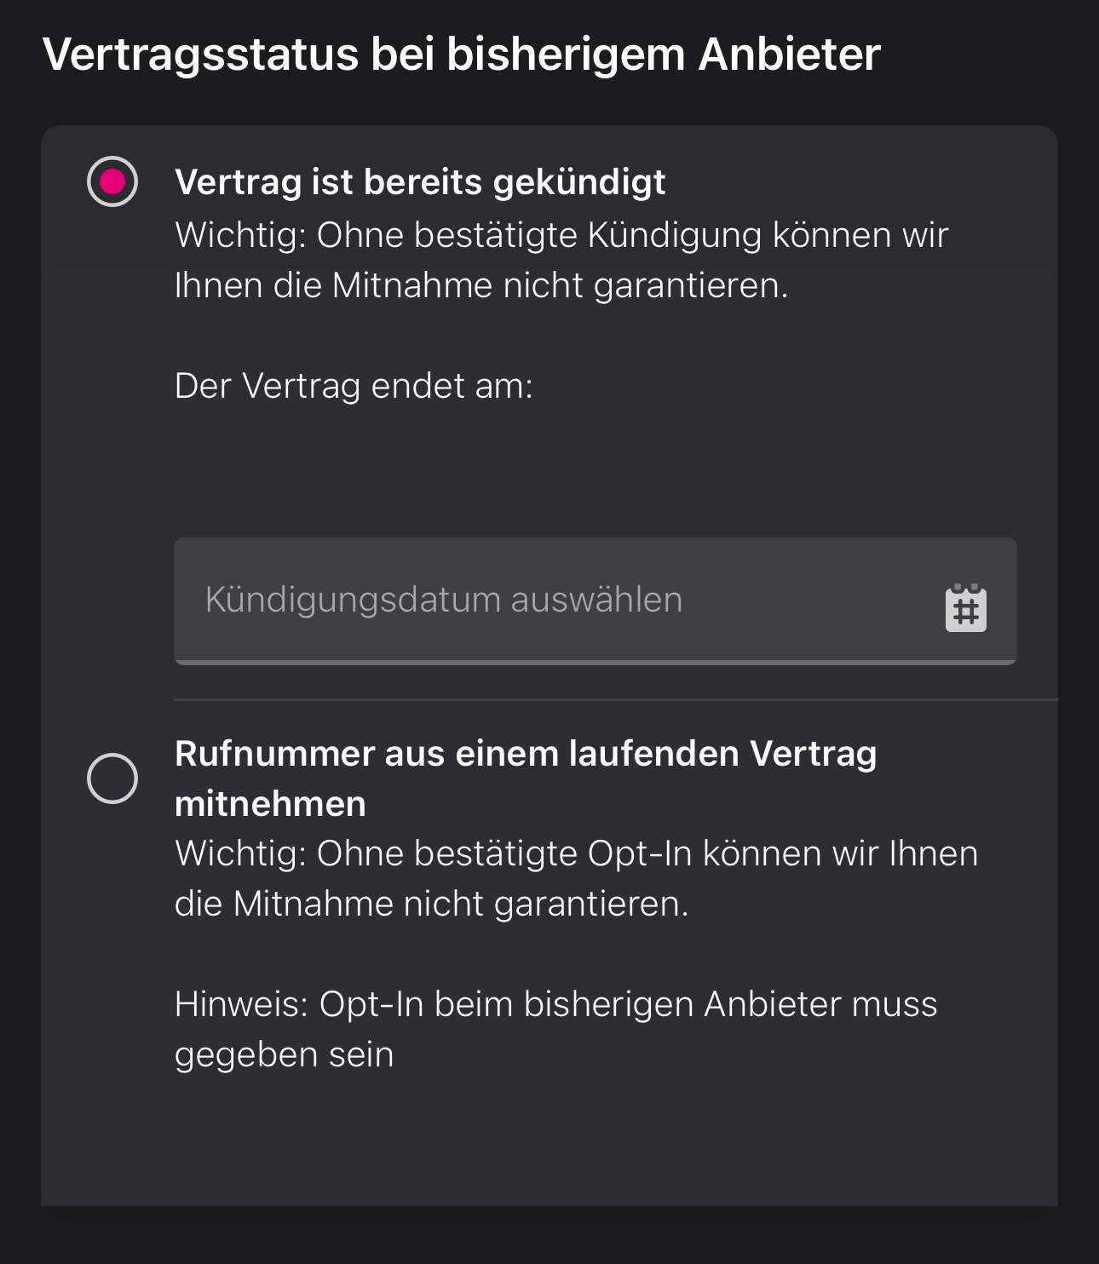The width and height of the screenshot is (1099, 1264).
Task: Click 'die Mitnahme nicht garantieren.' under second option
Action: pos(431,904)
